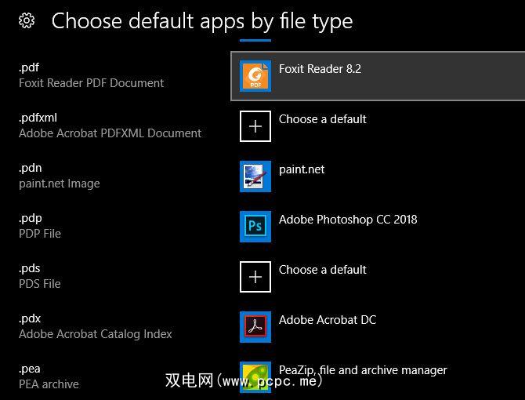Click PeaZip, file and archive manager
Viewport: 525px width, 400px height.
tap(363, 370)
